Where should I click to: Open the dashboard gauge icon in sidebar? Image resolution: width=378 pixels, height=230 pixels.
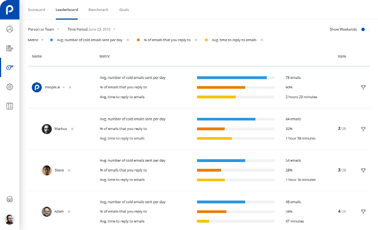(10, 29)
